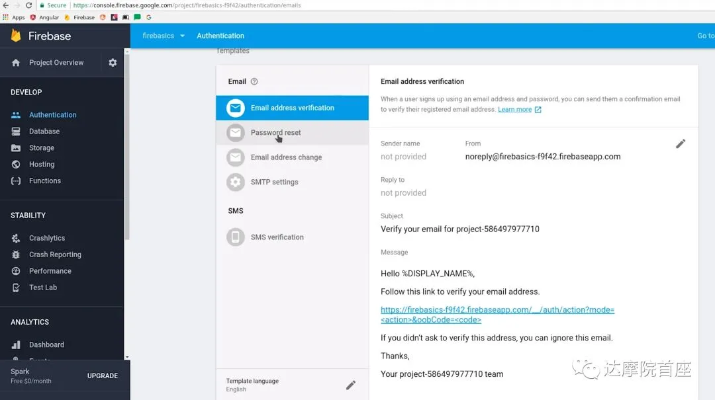715x400 pixels.
Task: Click the Email help question mark icon
Action: 254,81
